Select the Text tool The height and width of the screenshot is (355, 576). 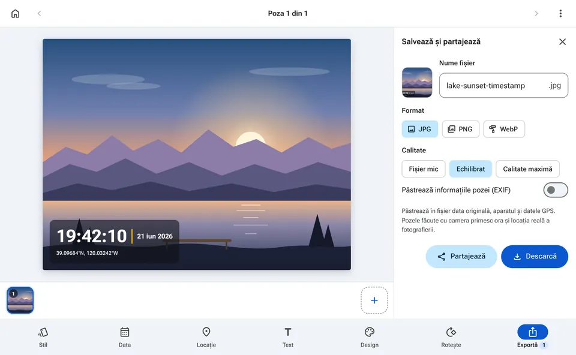point(287,338)
